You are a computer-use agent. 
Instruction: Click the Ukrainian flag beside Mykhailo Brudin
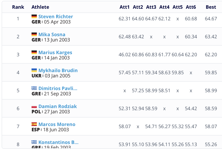tap(34, 70)
